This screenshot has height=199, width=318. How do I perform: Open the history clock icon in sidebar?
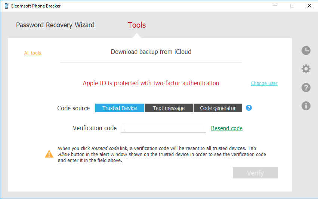click(306, 50)
